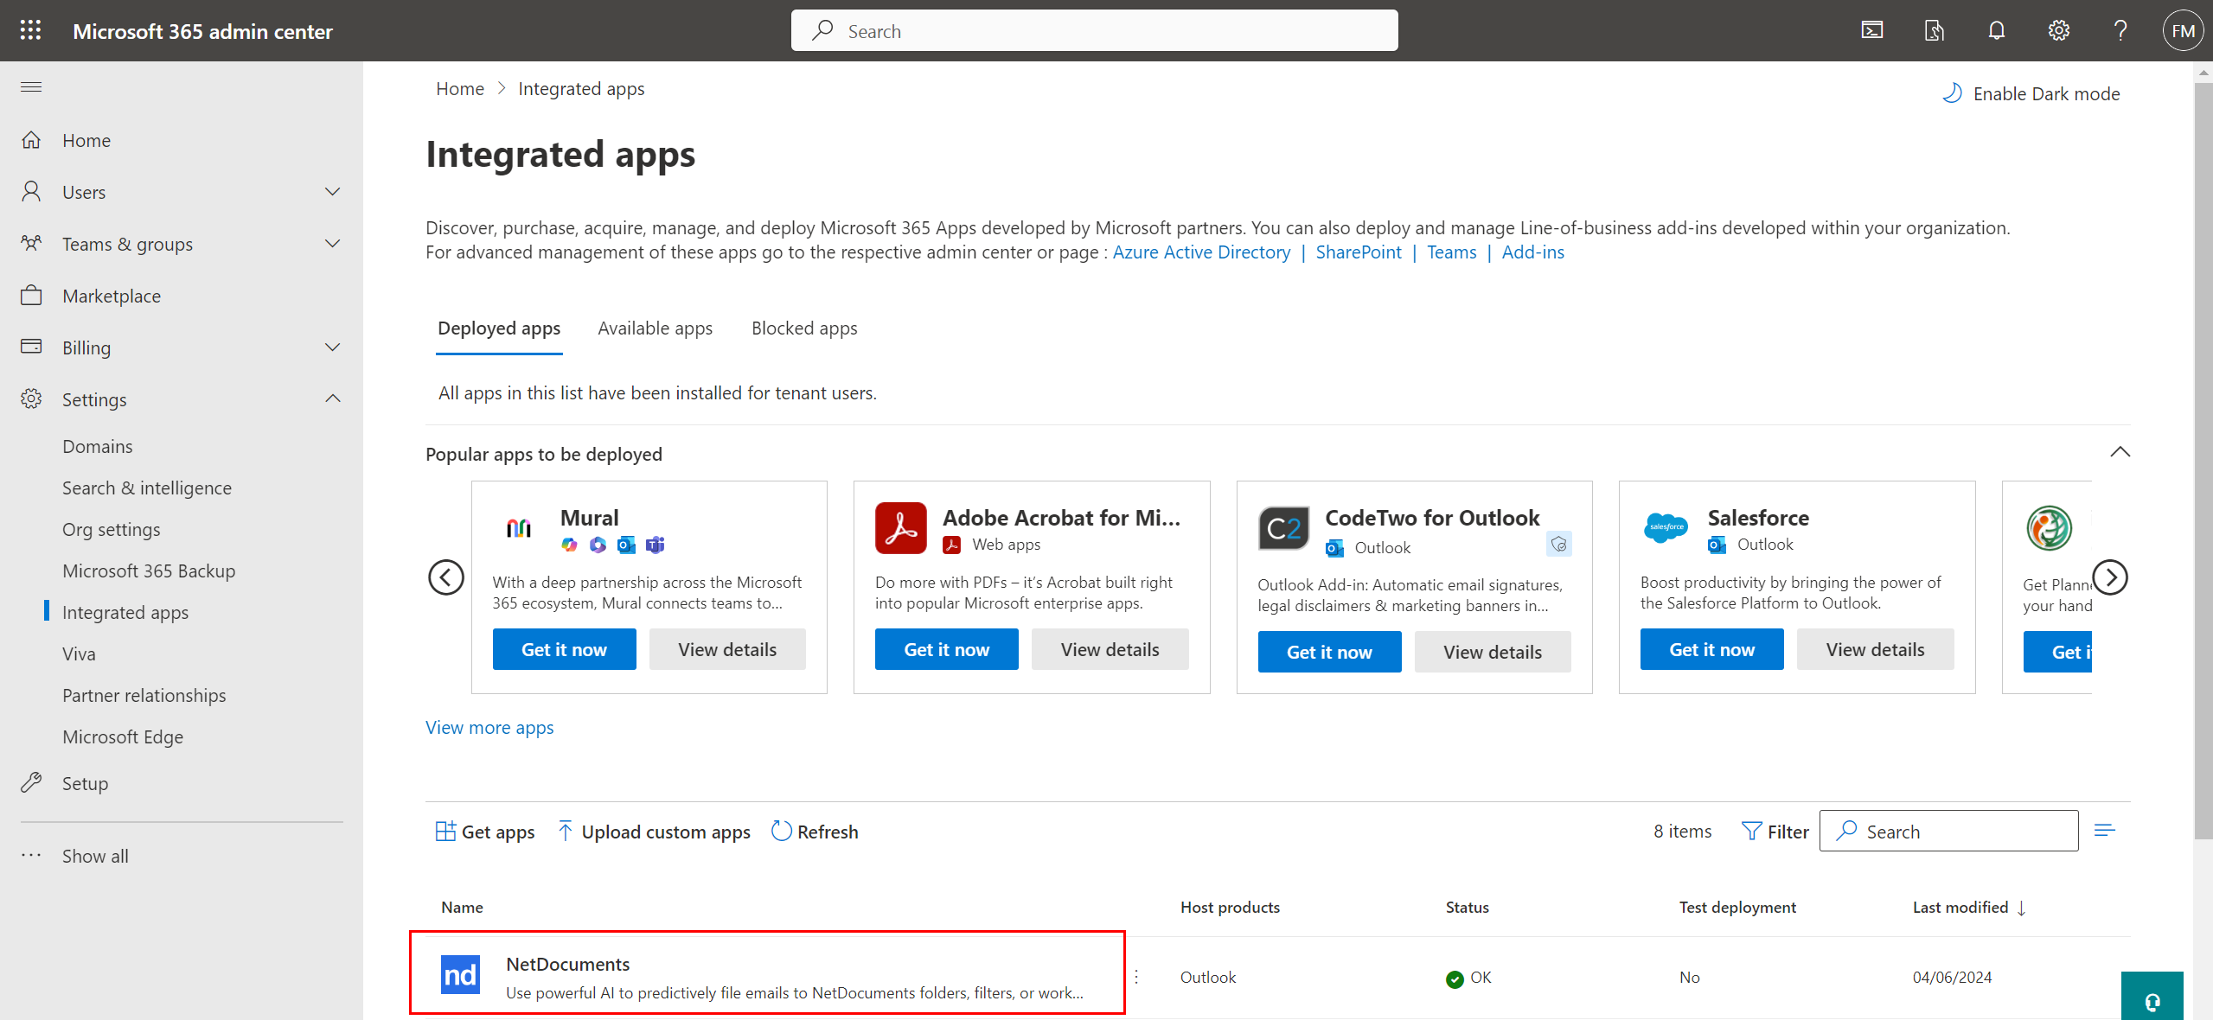Open Partner relationships menu item
The height and width of the screenshot is (1020, 2213).
(144, 695)
